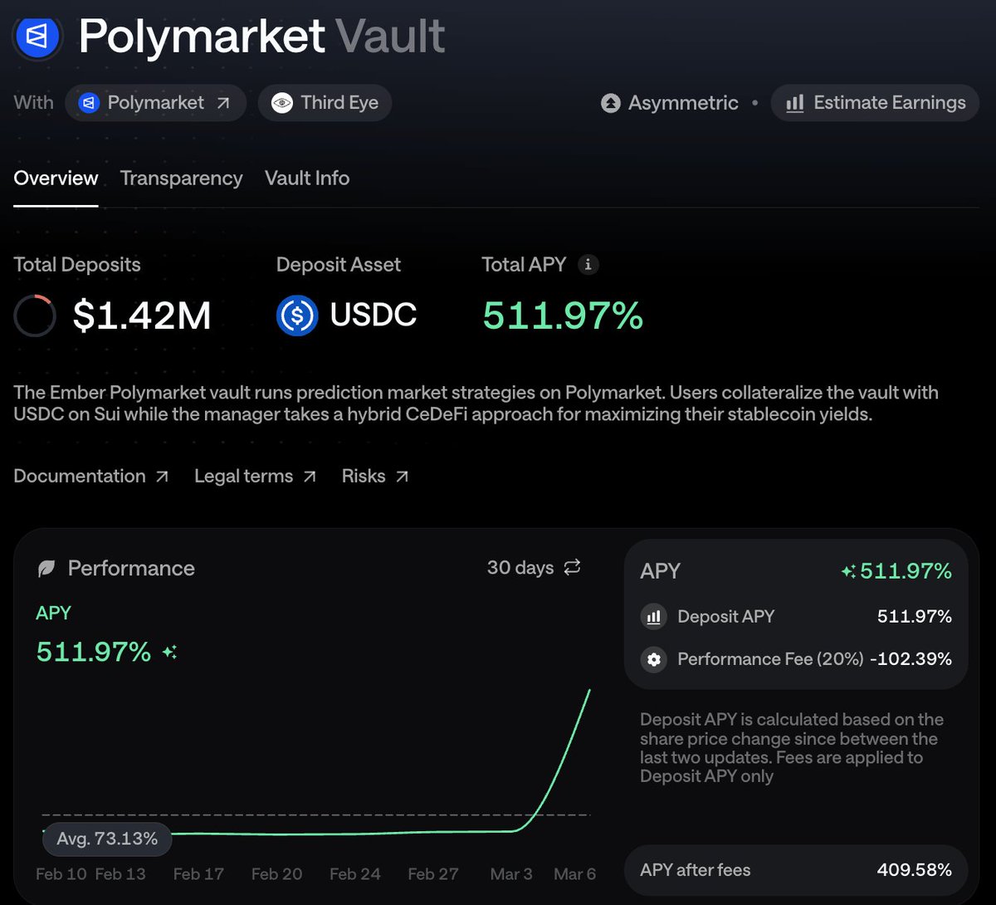Click the Performance leaf icon
The height and width of the screenshot is (905, 996).
point(46,569)
